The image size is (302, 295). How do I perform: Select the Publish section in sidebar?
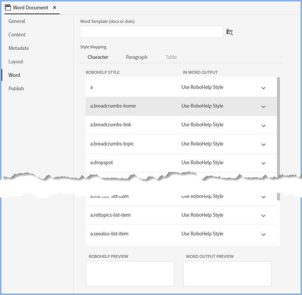[x=16, y=89]
